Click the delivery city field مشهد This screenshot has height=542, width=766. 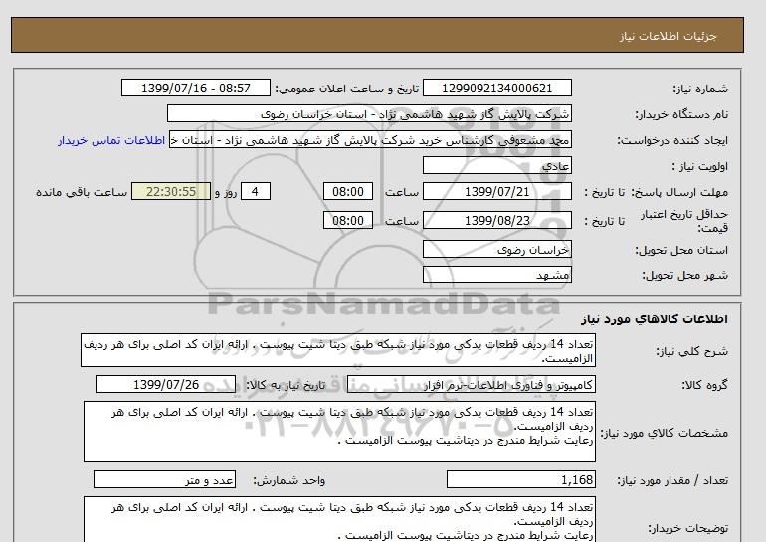[x=498, y=274]
